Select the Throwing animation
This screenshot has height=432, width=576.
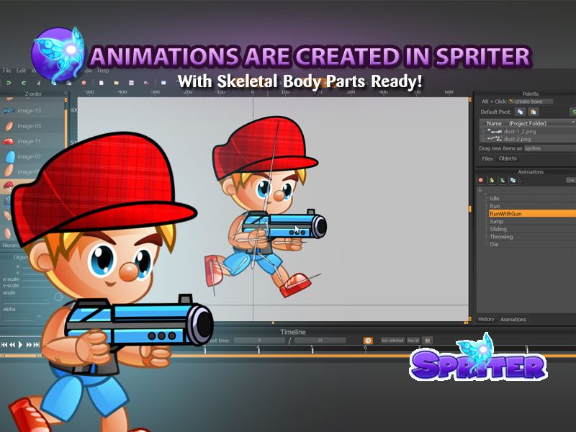point(500,237)
